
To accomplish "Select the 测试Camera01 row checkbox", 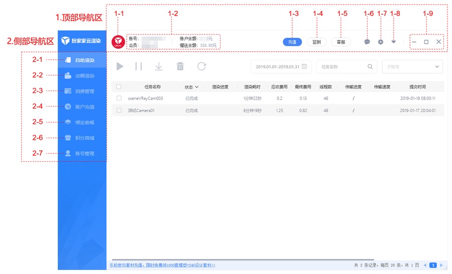I will [x=119, y=110].
